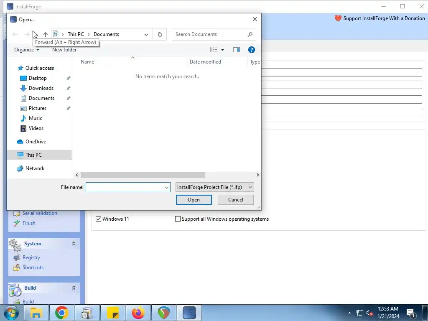
Task: Focus the Search Documents field
Action: 210,34
